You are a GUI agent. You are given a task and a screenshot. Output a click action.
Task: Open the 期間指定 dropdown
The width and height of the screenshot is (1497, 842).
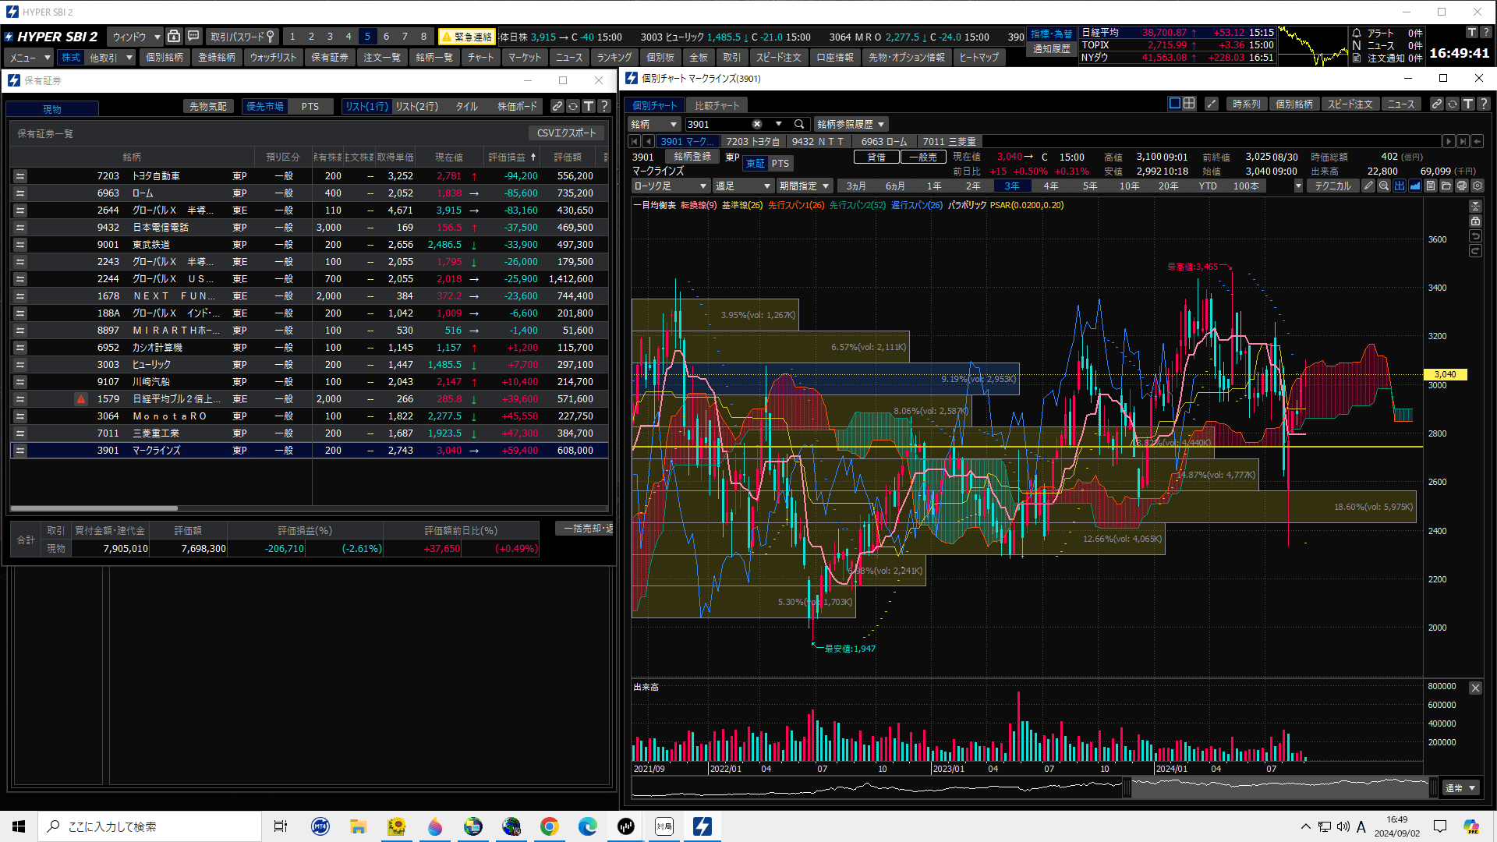(x=804, y=186)
